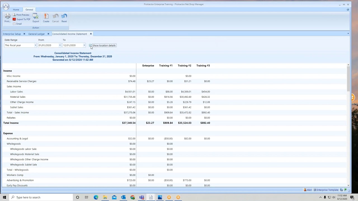This screenshot has height=201, width=358.
Task: Select the Consolidated Income Statement tab
Action: pos(70,34)
